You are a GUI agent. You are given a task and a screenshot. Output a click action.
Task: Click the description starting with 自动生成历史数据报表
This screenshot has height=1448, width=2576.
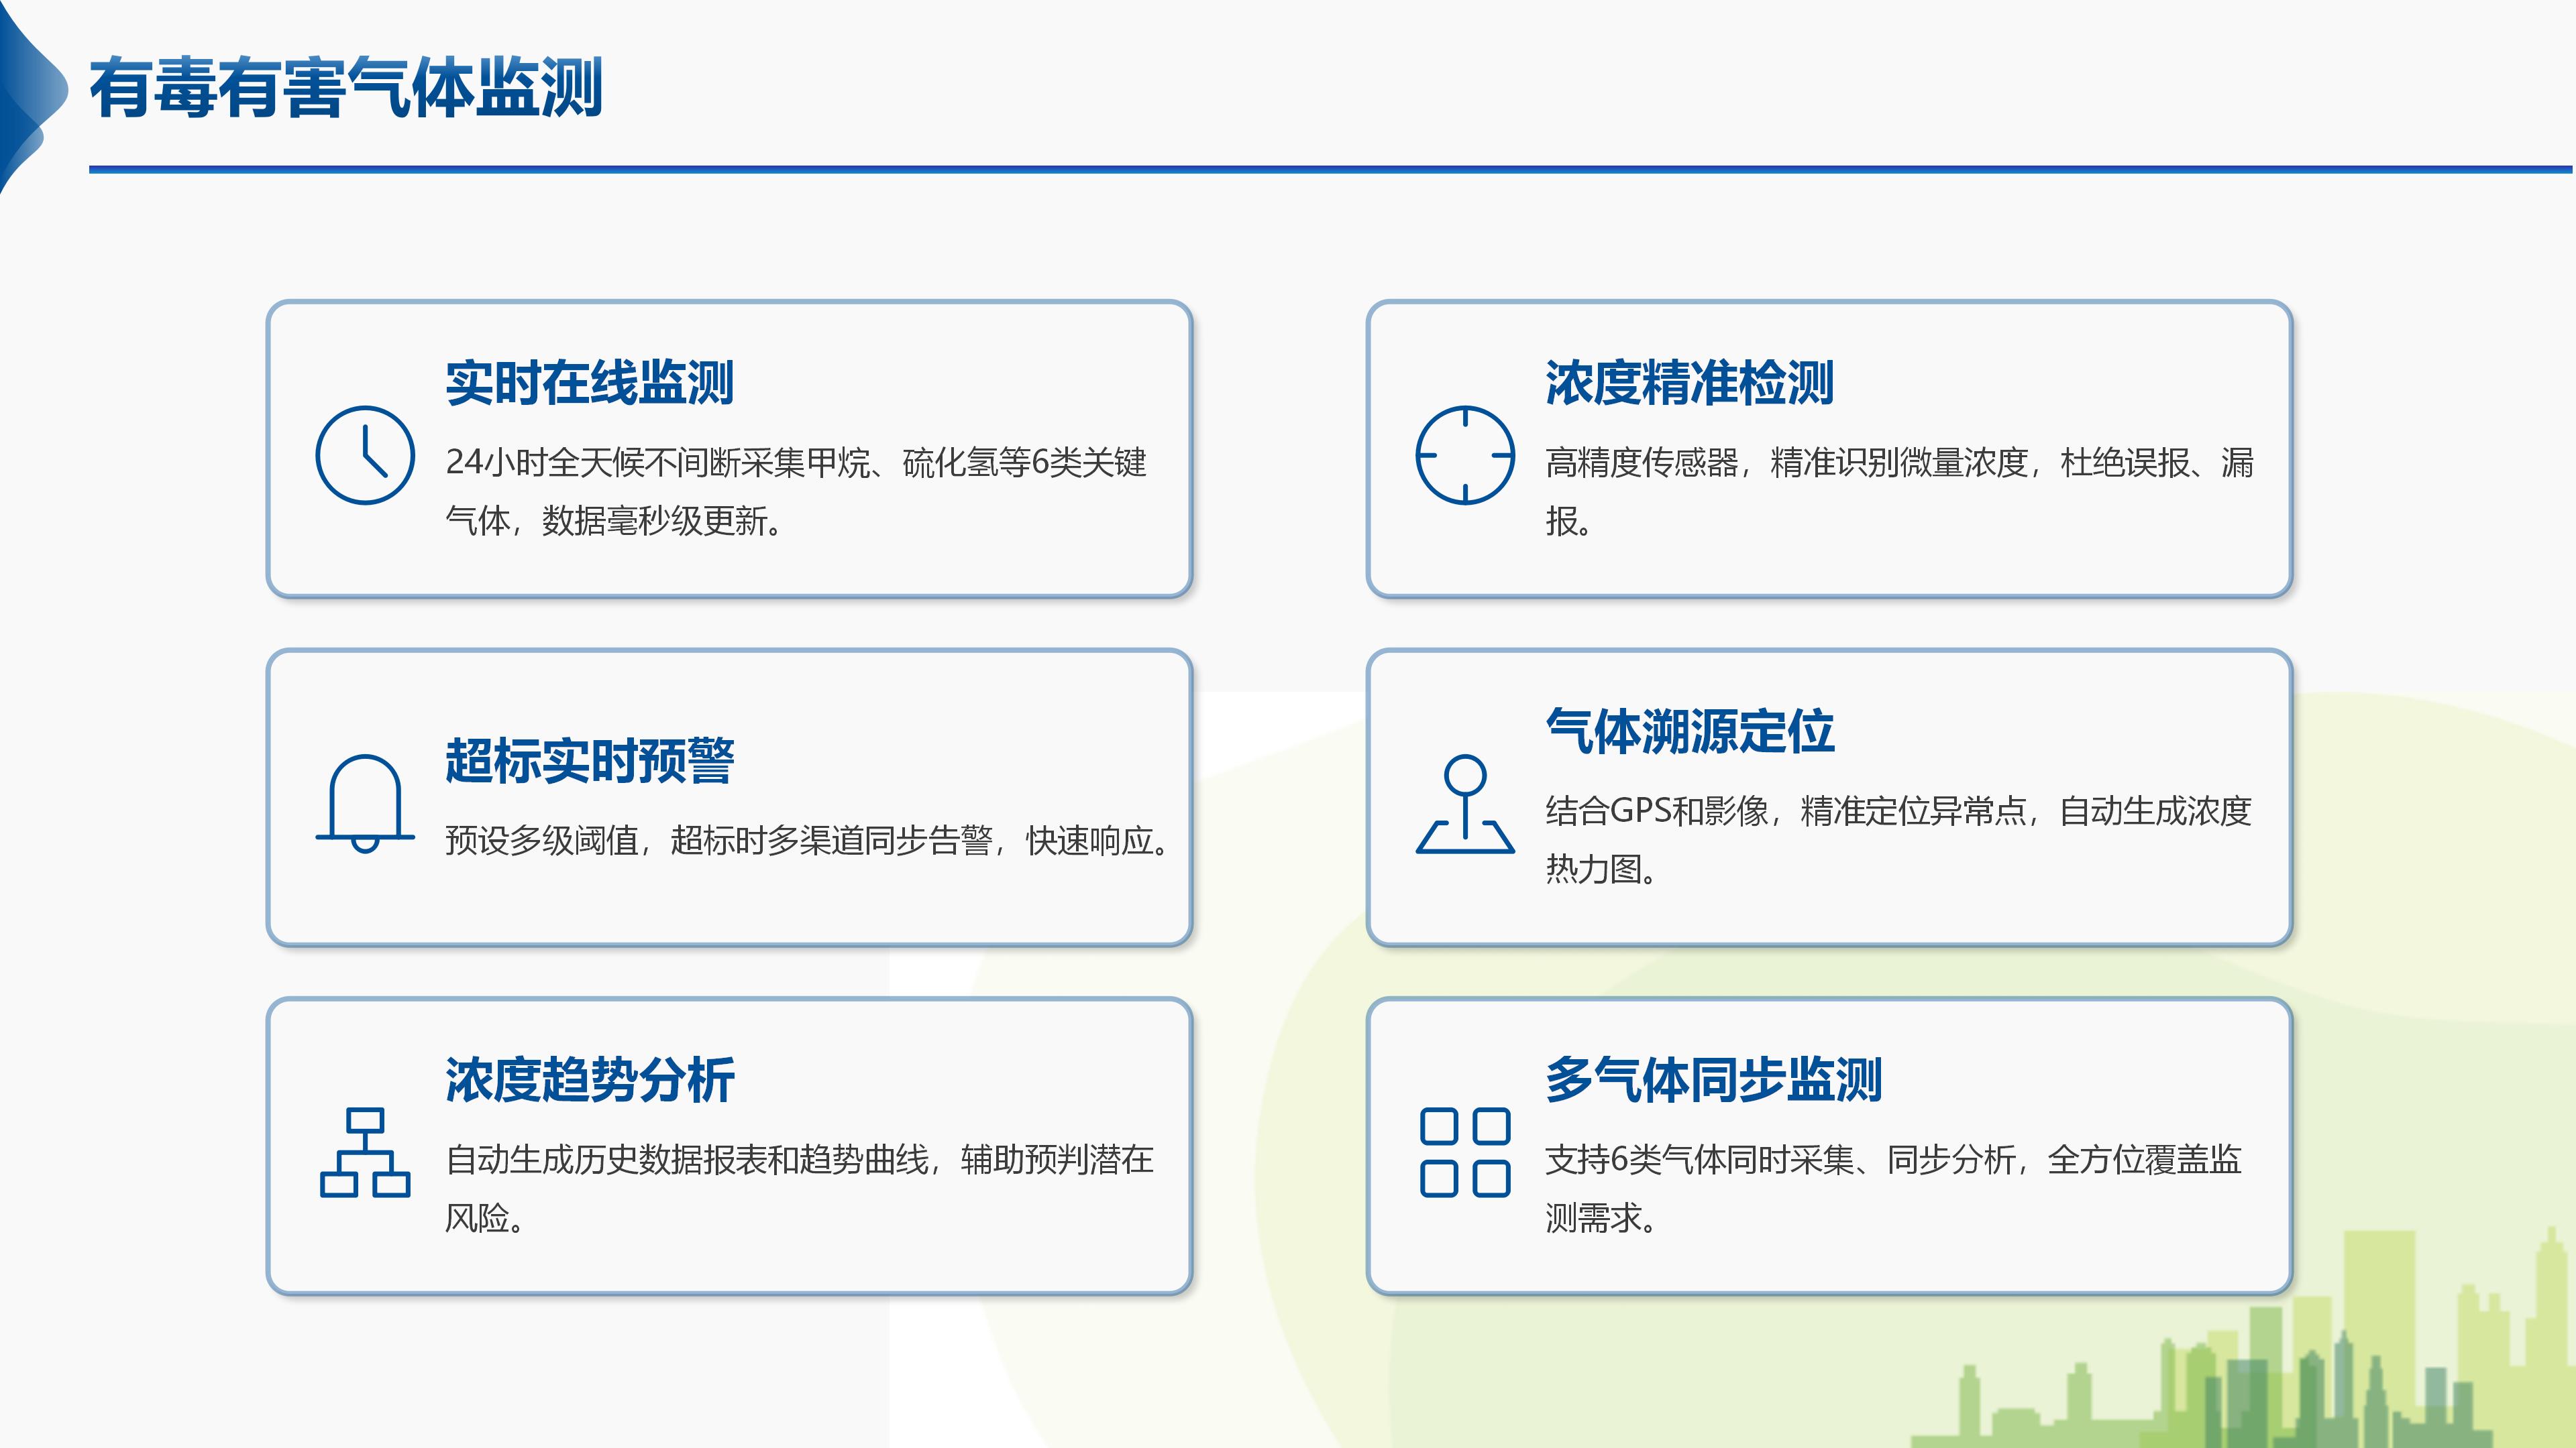point(799,1188)
